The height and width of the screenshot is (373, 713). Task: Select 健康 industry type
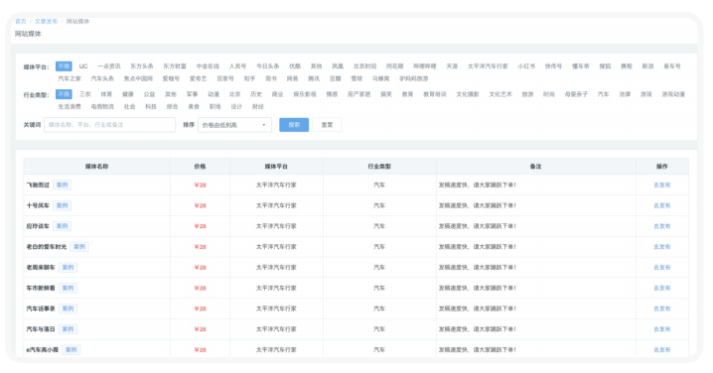128,94
